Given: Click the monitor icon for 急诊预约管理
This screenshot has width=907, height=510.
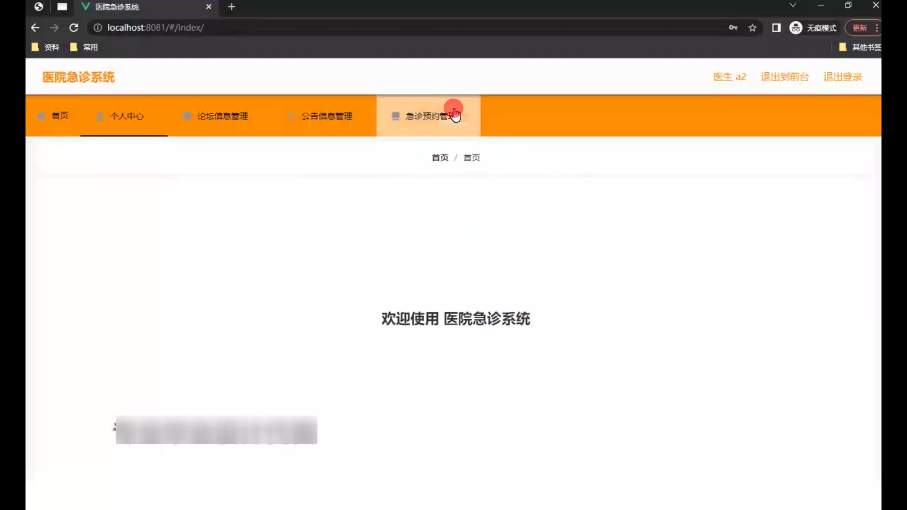Looking at the screenshot, I should pyautogui.click(x=396, y=116).
